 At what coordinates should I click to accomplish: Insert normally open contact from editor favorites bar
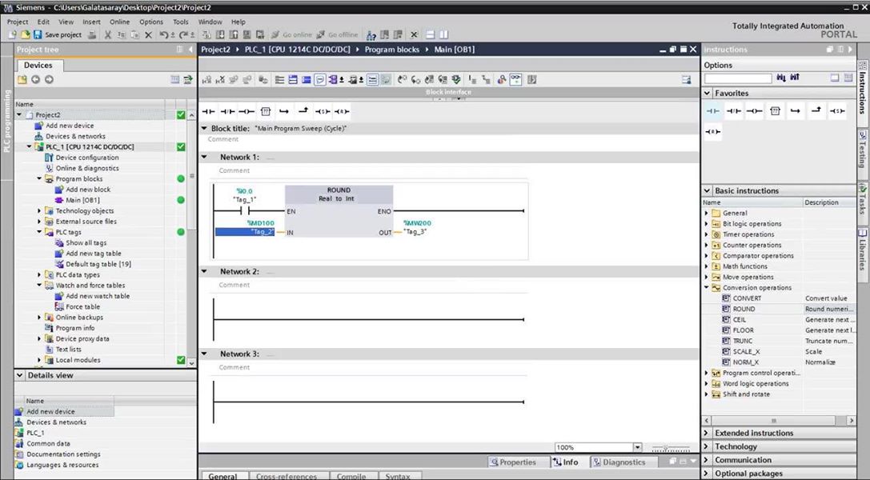coord(208,111)
